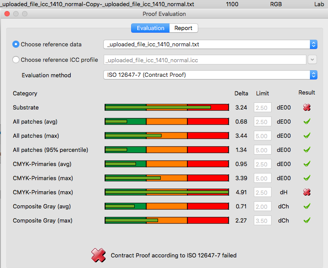
Task: Click the Composite Gray (avg) limit field 2.00
Action: click(263, 206)
